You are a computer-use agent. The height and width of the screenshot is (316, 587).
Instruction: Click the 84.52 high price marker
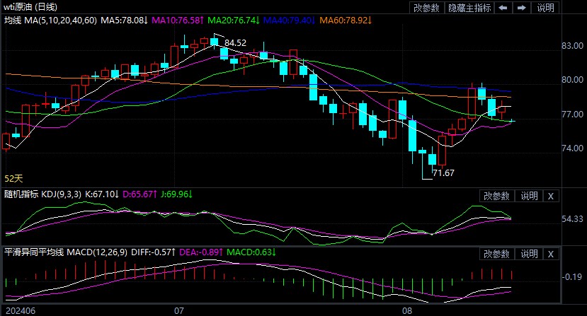coord(235,43)
